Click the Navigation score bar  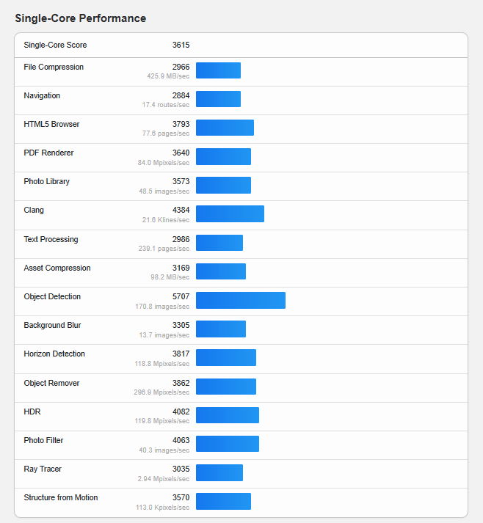click(x=218, y=99)
